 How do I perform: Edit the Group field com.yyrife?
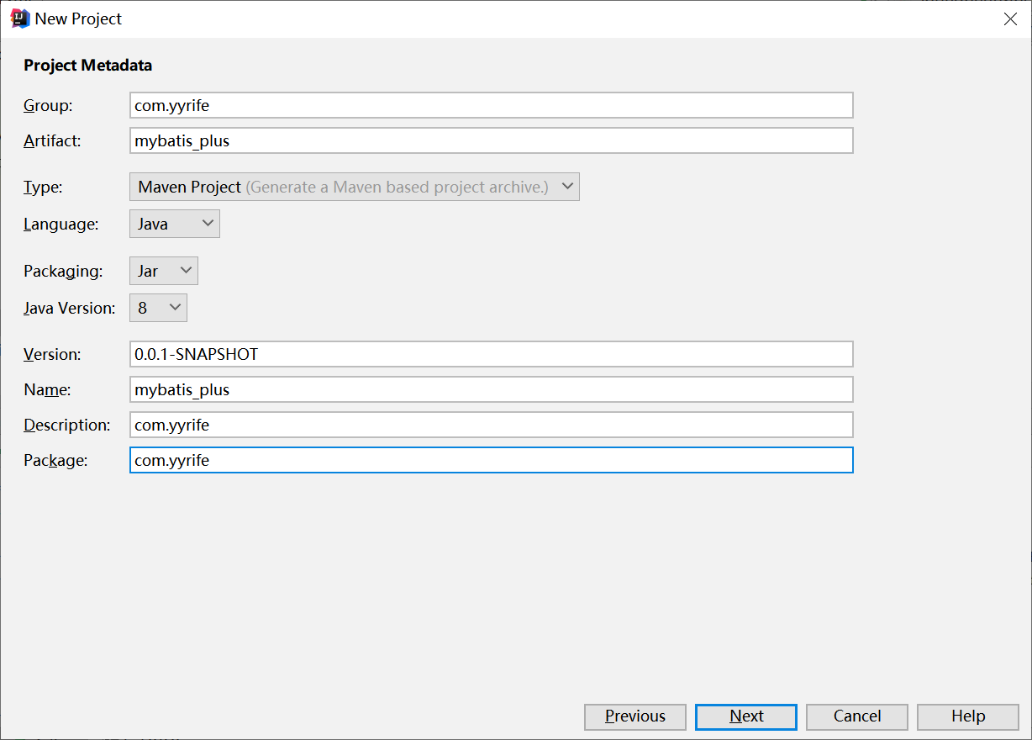tap(492, 105)
